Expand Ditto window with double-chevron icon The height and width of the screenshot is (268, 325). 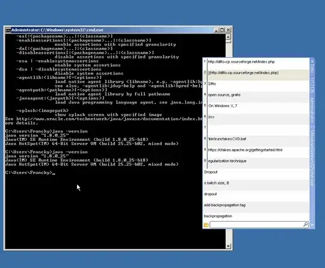tap(312, 225)
